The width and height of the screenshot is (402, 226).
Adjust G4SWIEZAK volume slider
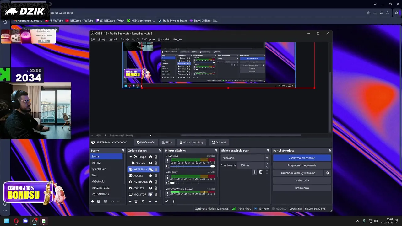(193, 166)
